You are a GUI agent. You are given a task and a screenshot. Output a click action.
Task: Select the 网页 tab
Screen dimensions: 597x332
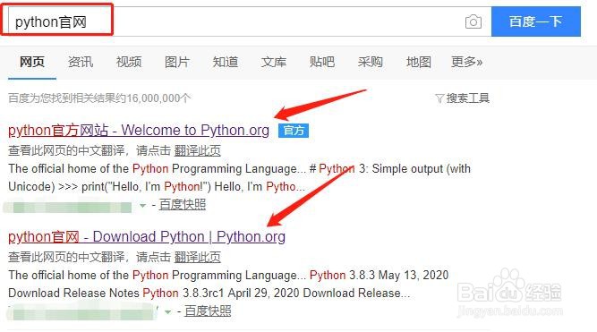point(32,62)
